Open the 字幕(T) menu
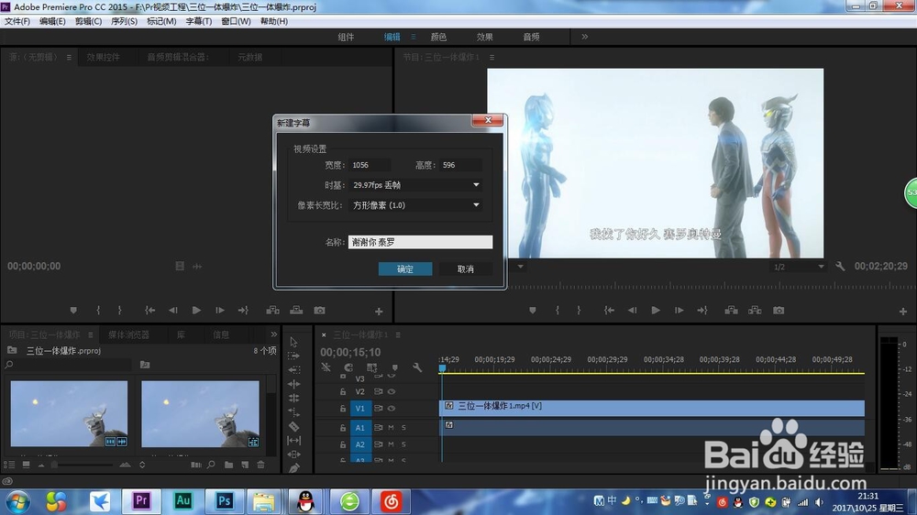Screen dimensions: 917x515 pyautogui.click(x=198, y=21)
